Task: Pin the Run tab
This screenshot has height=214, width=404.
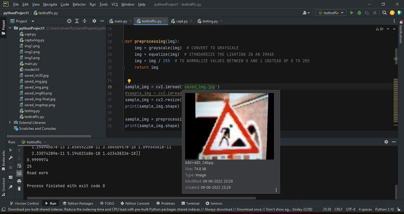Action: (10, 187)
